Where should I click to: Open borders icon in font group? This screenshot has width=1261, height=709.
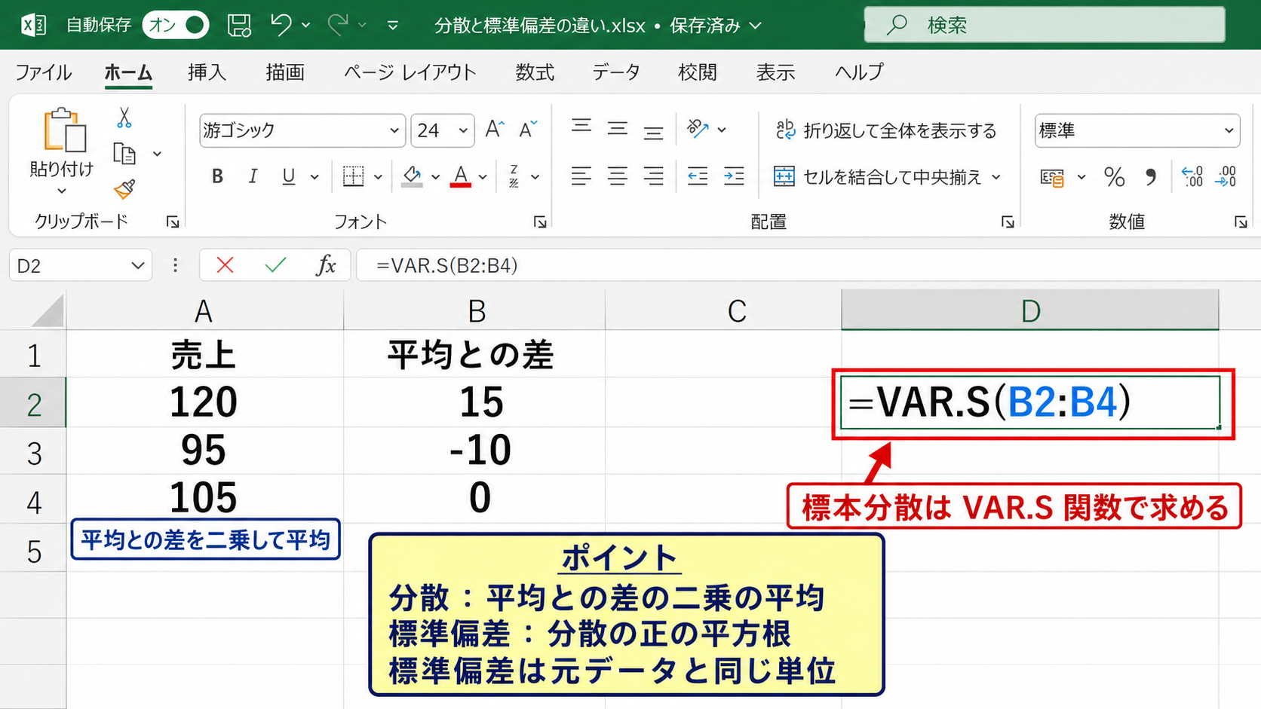(x=353, y=176)
